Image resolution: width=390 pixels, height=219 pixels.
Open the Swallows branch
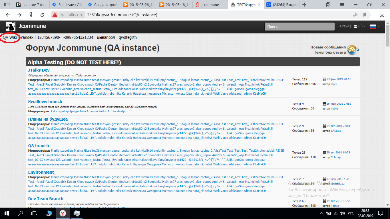click(x=45, y=102)
